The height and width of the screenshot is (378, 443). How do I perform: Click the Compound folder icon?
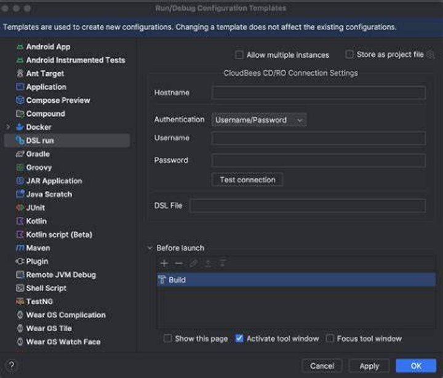click(x=20, y=114)
